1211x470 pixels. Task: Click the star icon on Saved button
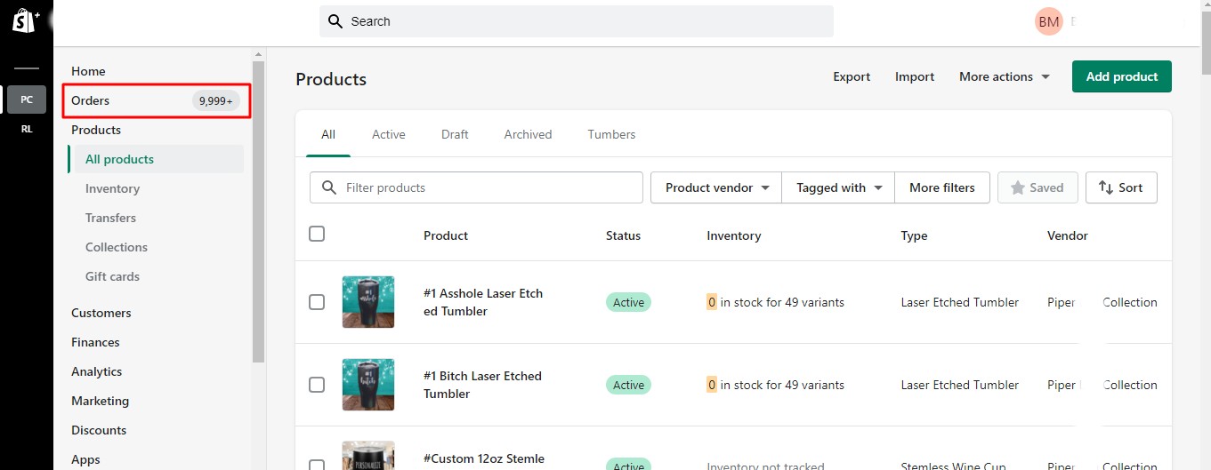pos(1018,187)
